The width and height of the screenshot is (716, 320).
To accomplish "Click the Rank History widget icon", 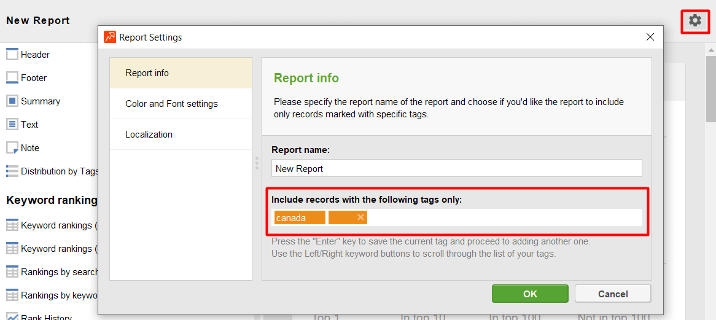I will (x=12, y=316).
